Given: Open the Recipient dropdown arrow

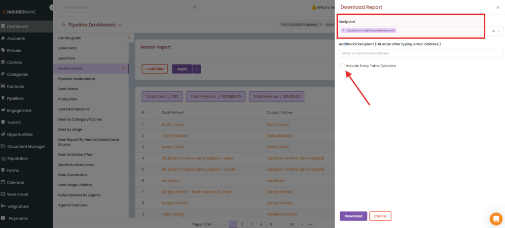Looking at the screenshot, I should pyautogui.click(x=499, y=31).
